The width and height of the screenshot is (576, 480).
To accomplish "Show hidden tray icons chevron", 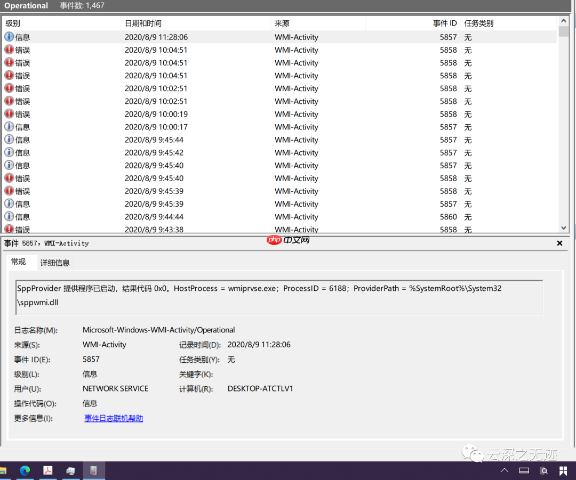I will pos(505,470).
